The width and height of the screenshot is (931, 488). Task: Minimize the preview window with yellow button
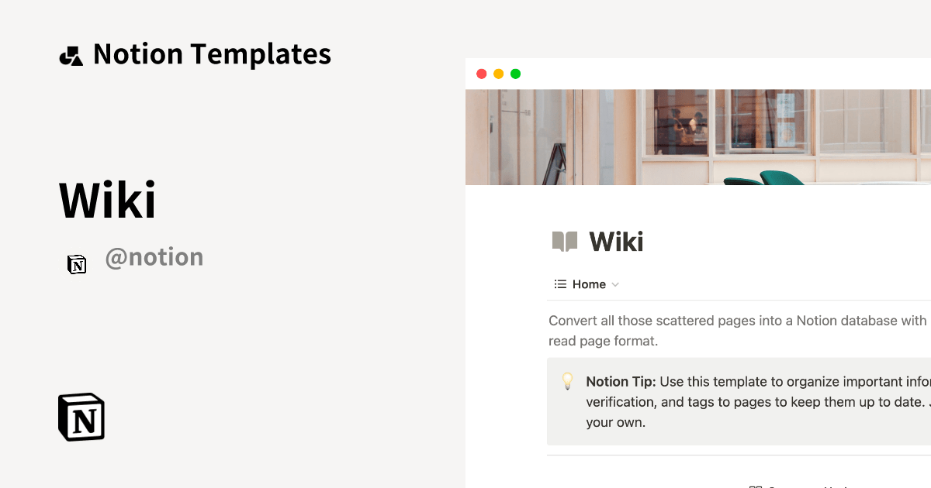[498, 74]
